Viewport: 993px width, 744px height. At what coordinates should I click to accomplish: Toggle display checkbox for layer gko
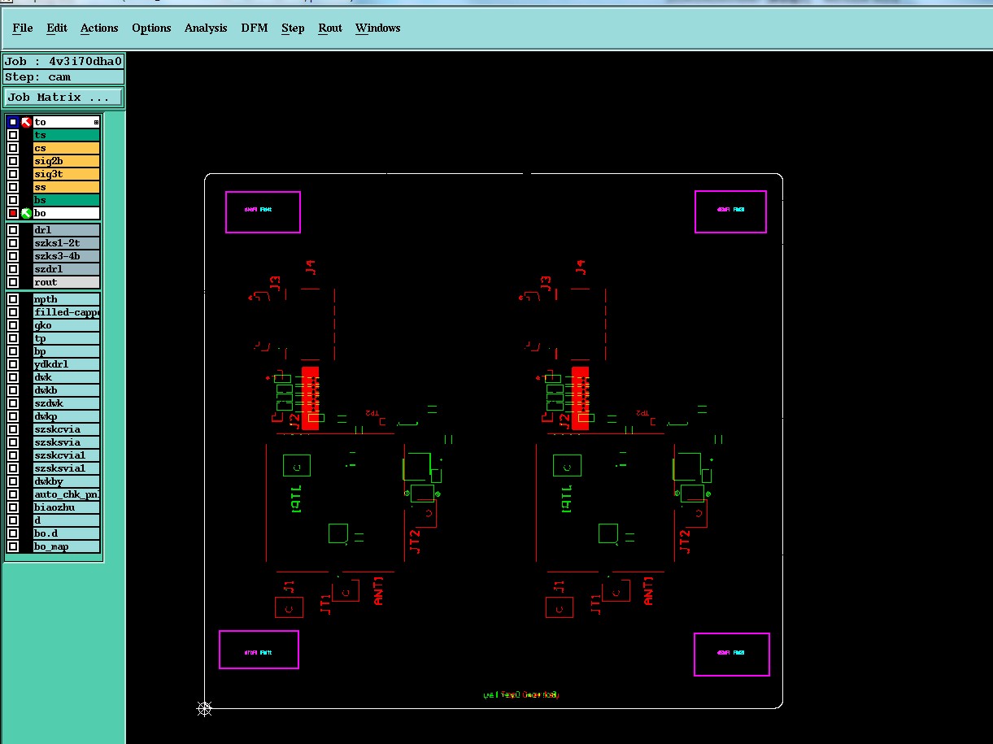pyautogui.click(x=13, y=325)
